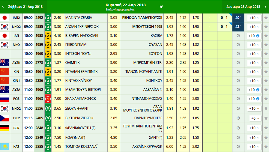Select away odds 6.00 for Akzhaiyk Uralsk

point(169,147)
